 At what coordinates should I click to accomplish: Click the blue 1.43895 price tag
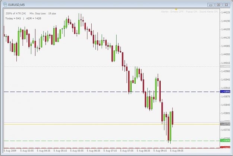(226, 91)
